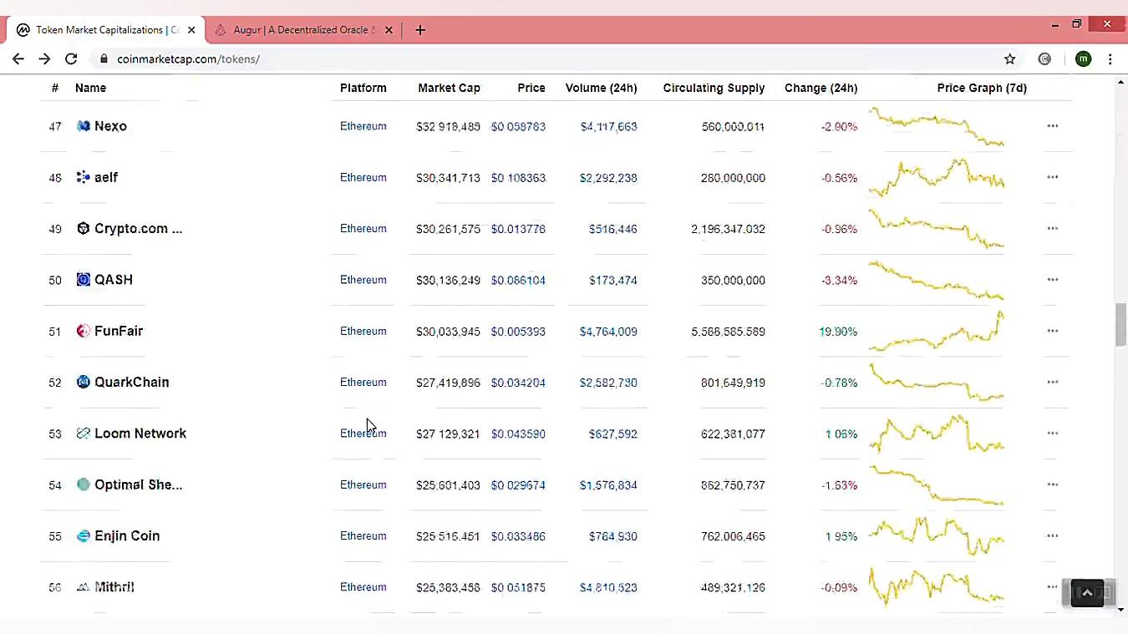Click the browser extension icon beside star

tap(1044, 58)
